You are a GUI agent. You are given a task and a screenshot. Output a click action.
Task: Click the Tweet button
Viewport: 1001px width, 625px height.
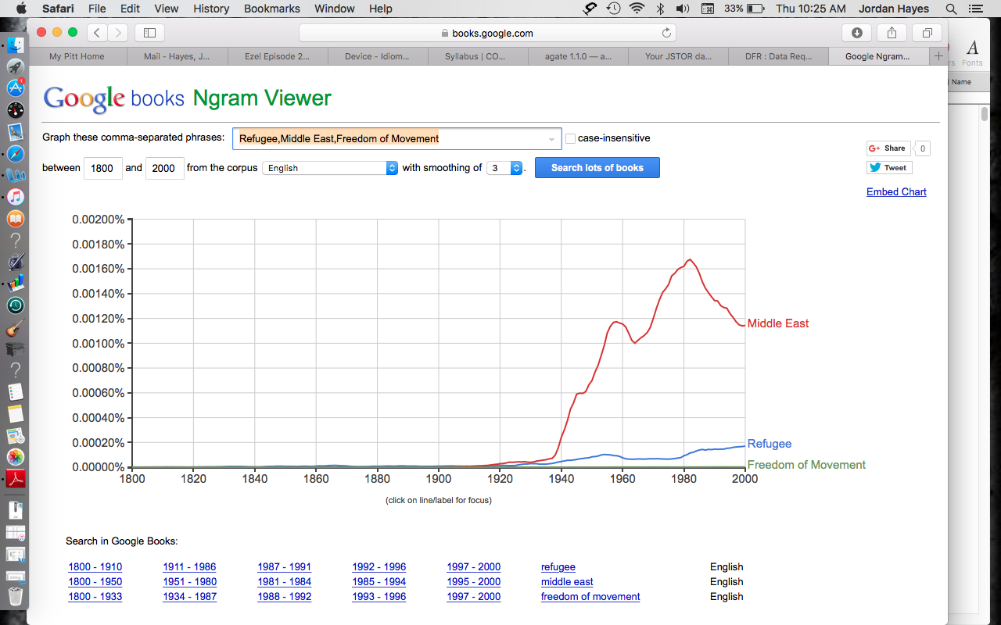(x=889, y=167)
